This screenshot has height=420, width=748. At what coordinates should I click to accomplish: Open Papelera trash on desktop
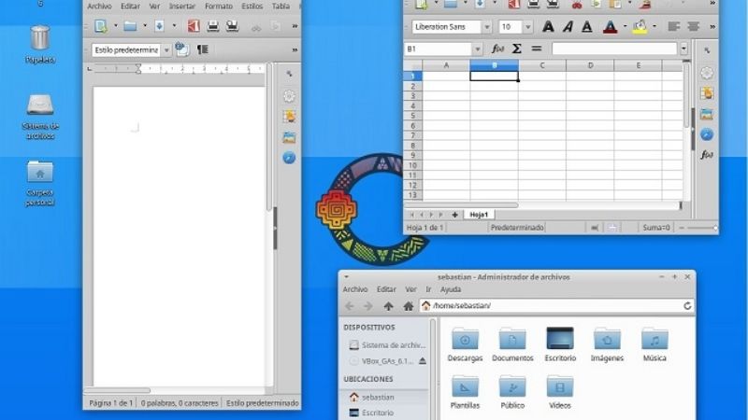pos(40,44)
